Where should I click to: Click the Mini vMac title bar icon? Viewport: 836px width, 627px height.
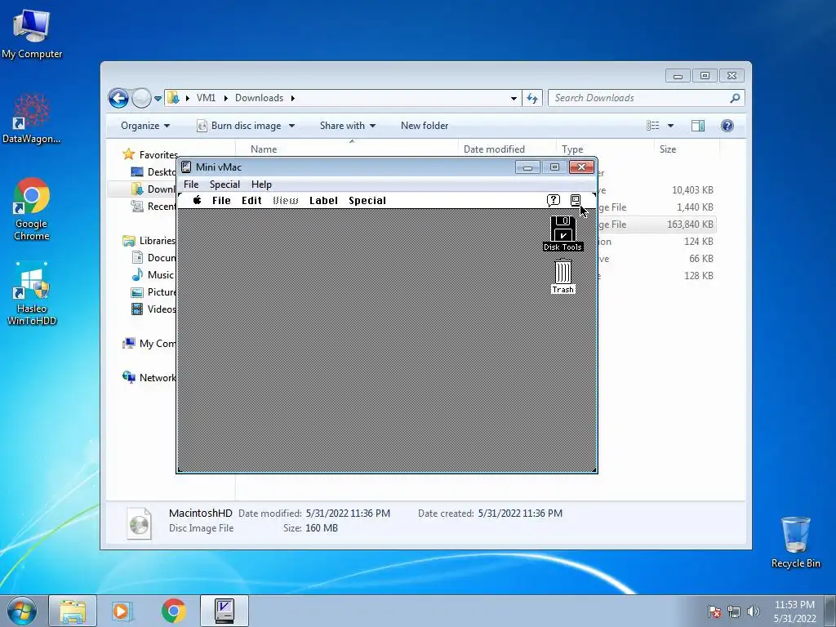click(x=186, y=167)
